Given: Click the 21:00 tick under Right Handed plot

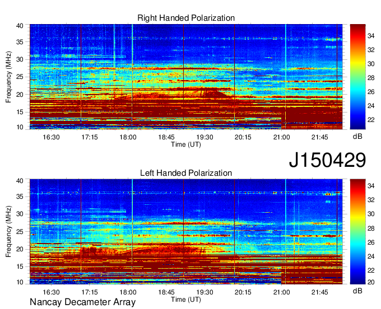Looking at the screenshot, I should (x=281, y=137).
